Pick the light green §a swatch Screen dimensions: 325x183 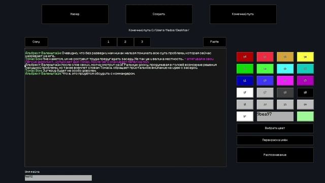click(265, 69)
